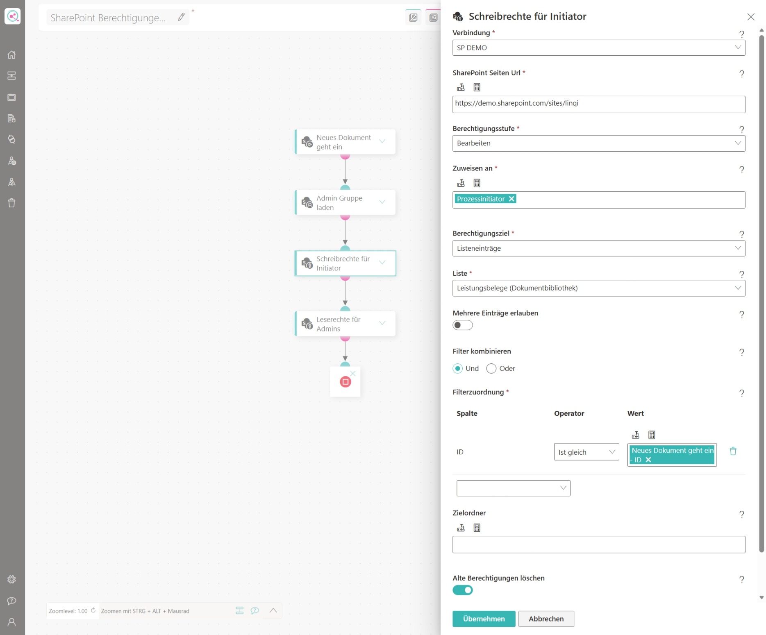The height and width of the screenshot is (635, 766).
Task: Open the empty add-column dropdown
Action: 514,488
